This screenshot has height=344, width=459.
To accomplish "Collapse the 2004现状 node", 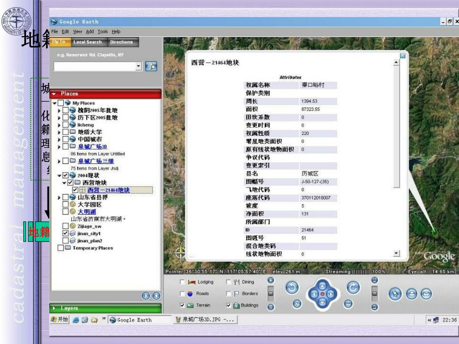I will pos(59,176).
